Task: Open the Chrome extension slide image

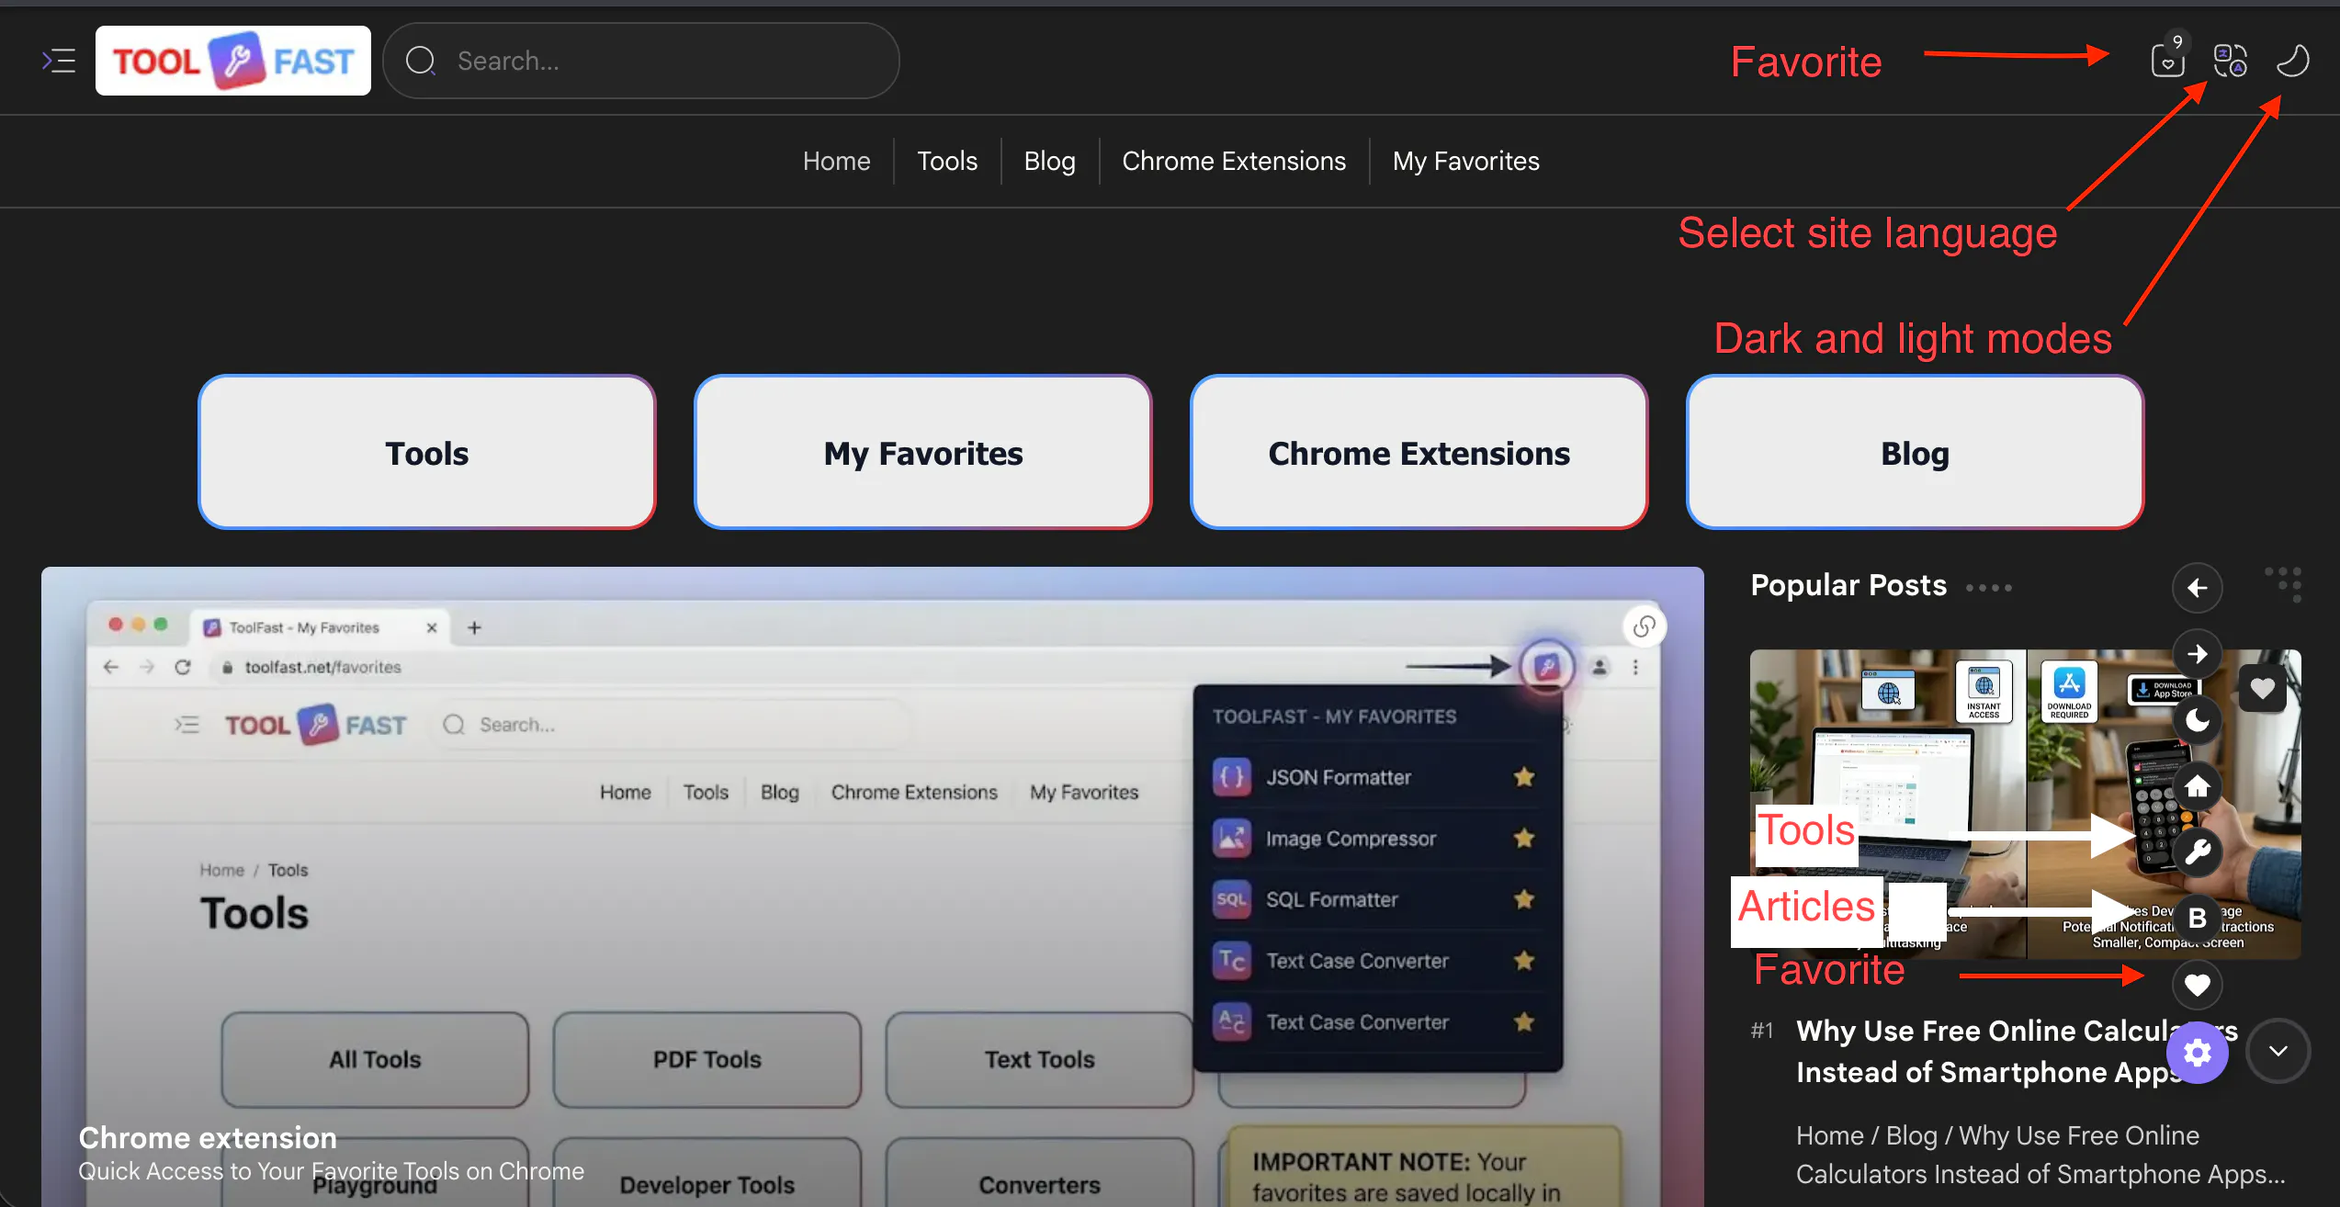Action: [x=873, y=886]
